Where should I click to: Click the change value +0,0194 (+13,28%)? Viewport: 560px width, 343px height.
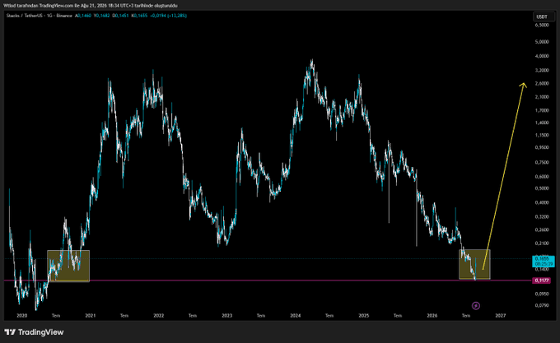[x=168, y=16]
